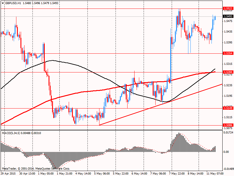Image resolution: width=234 pixels, height=176 pixels.
Task: Click the 1.5435 price scale value
Action: (228, 32)
